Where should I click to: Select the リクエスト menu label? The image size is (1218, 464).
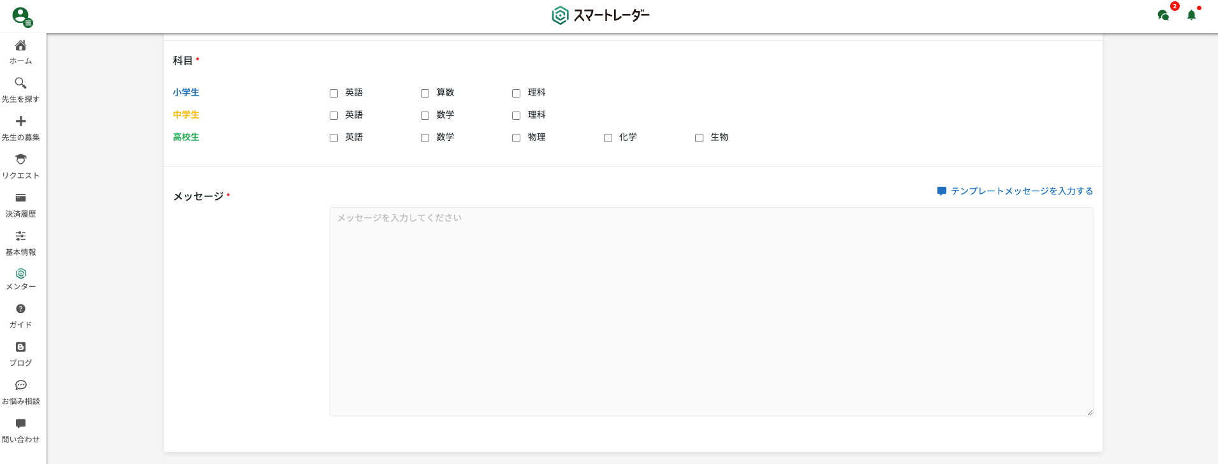20,176
